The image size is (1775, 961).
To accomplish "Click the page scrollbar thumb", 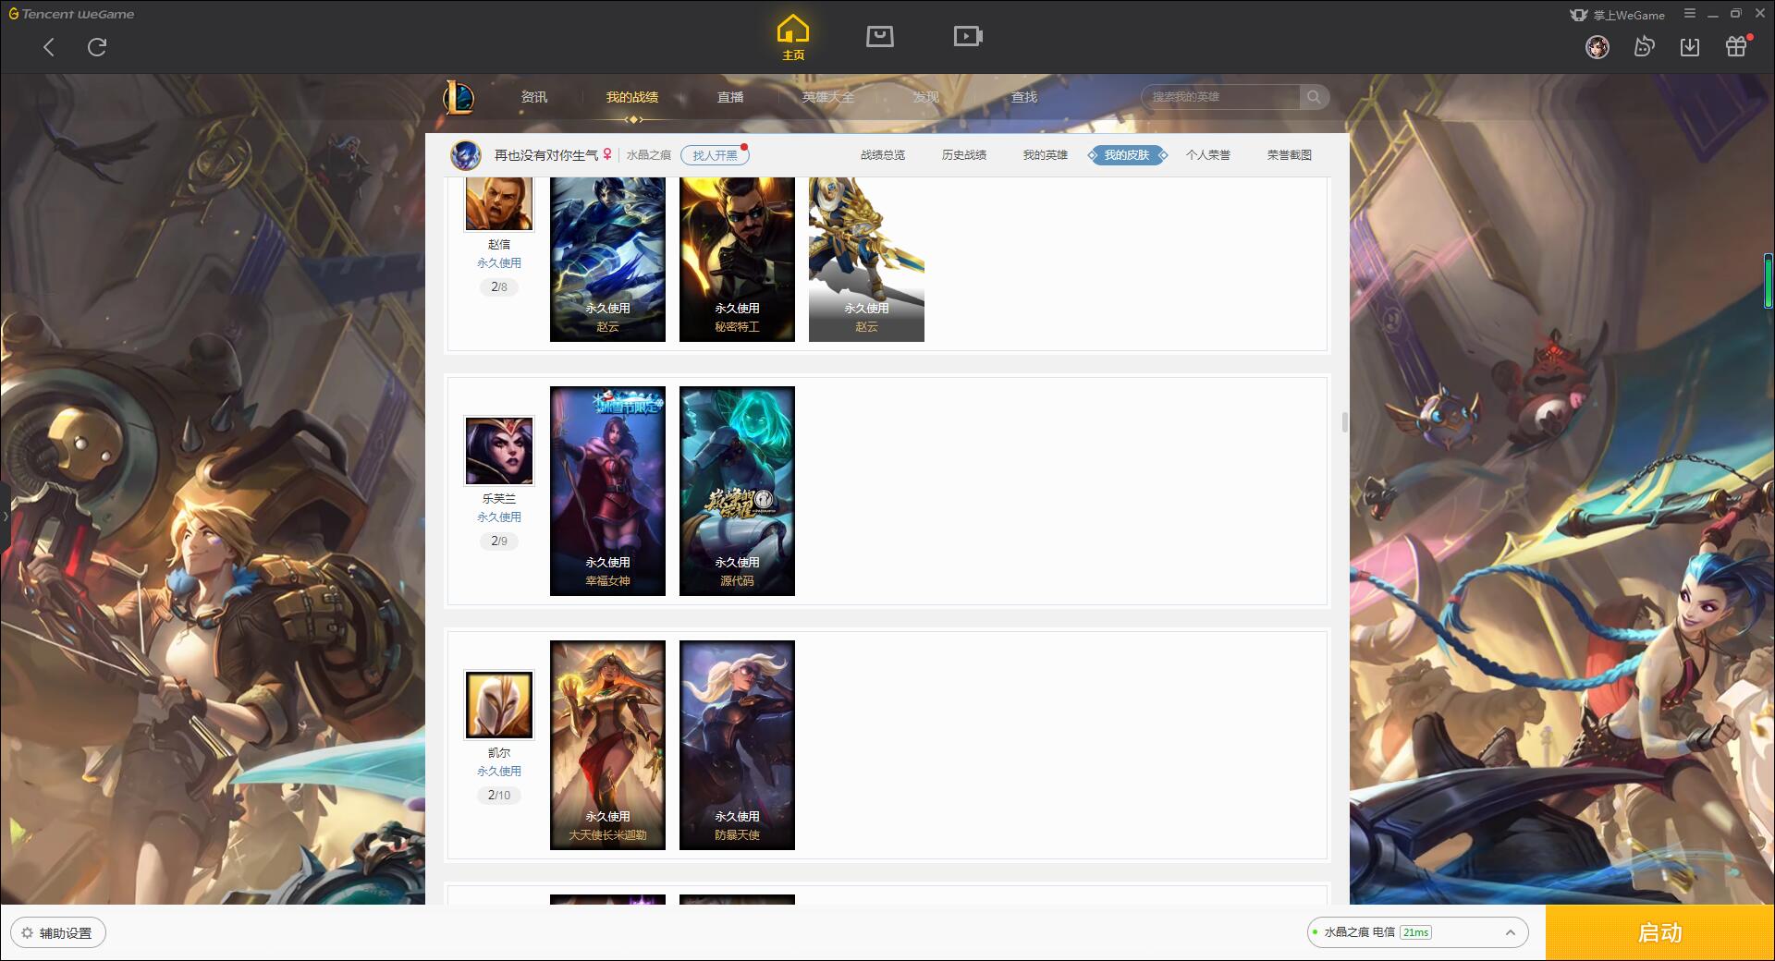I will point(1344,422).
